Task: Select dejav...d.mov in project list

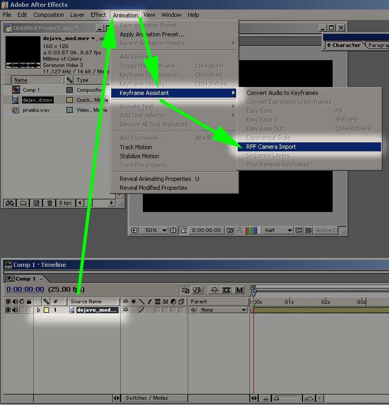Action: pyautogui.click(x=37, y=100)
